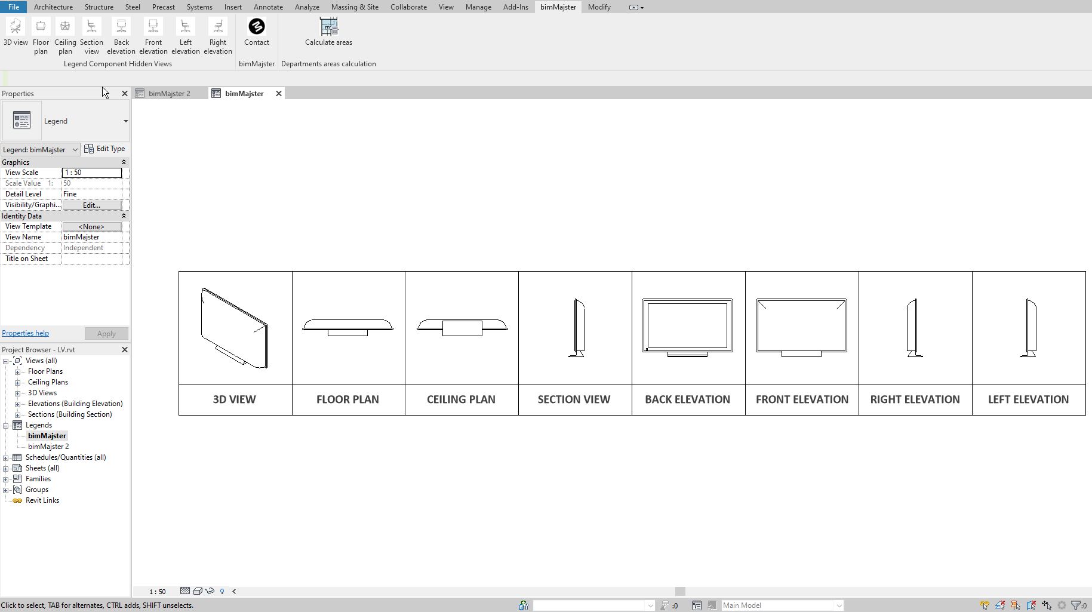Click the Front elevation ribbon icon
This screenshot has height=612, width=1092.
[x=153, y=26]
